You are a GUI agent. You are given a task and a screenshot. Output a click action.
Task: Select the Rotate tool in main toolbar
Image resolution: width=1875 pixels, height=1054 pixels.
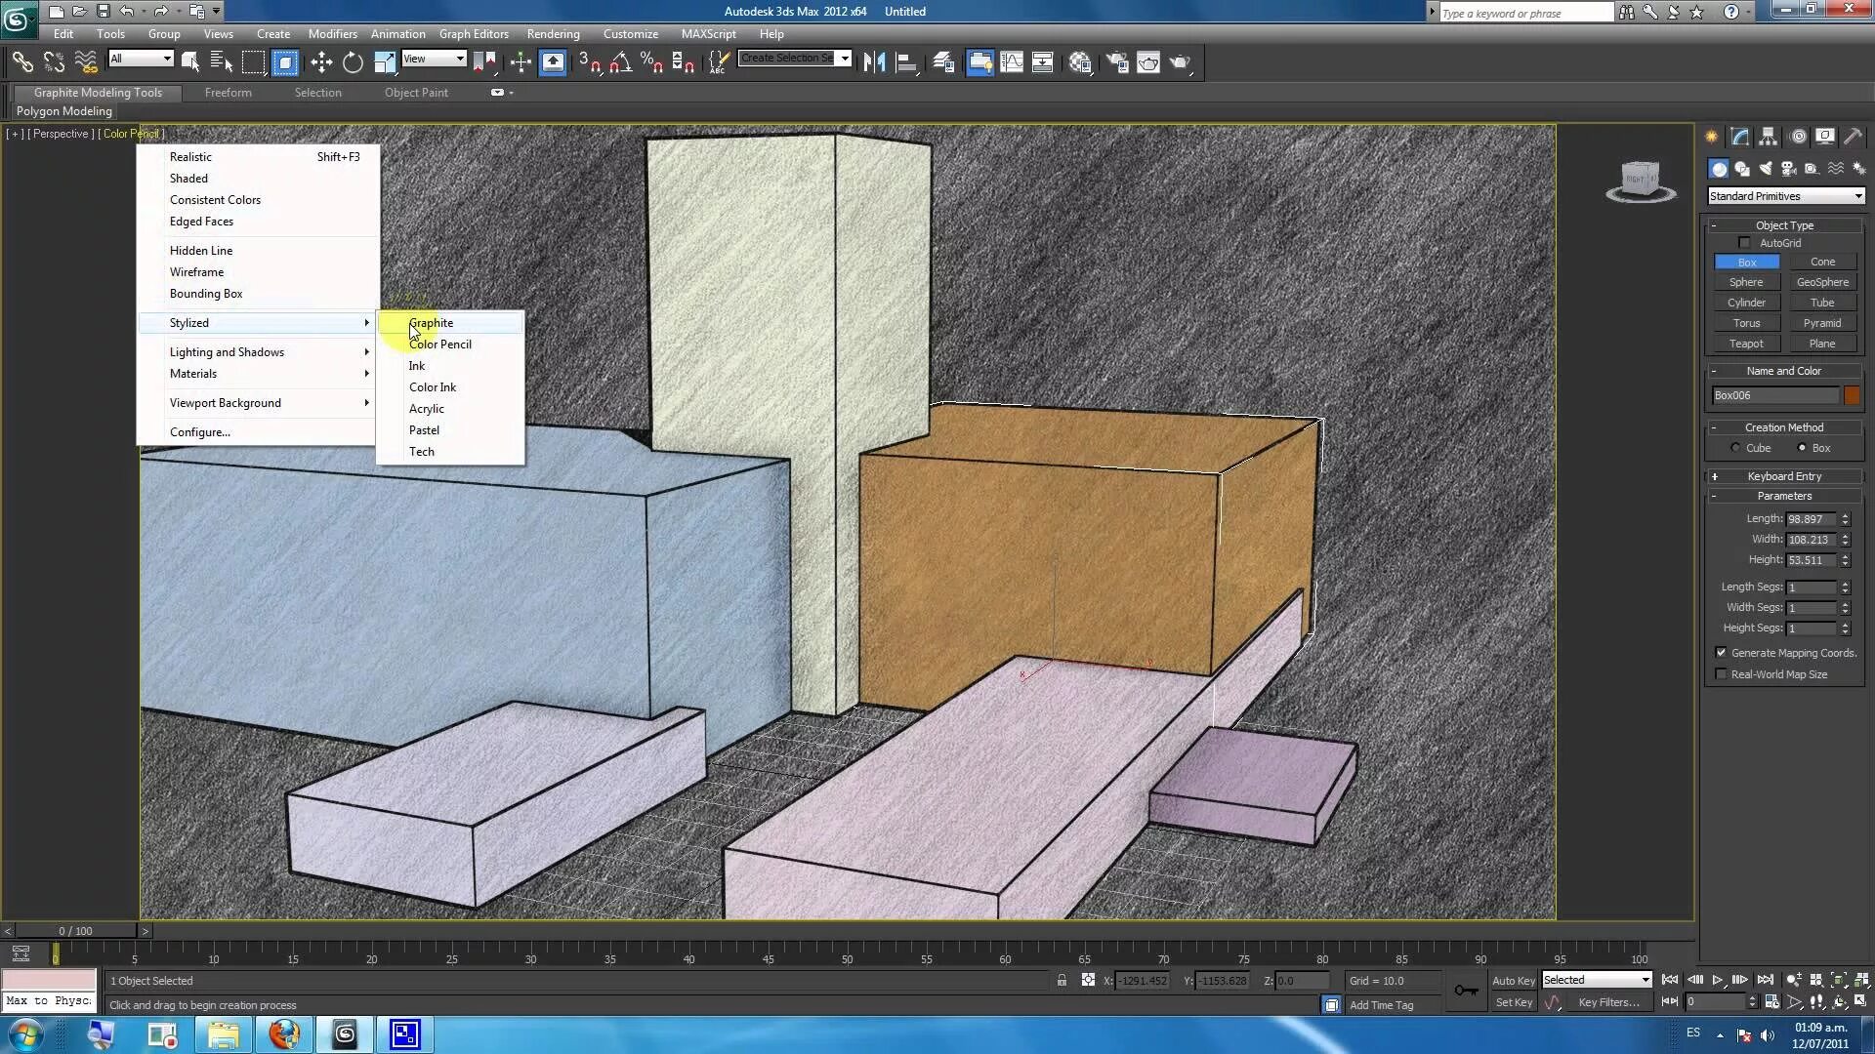[353, 62]
